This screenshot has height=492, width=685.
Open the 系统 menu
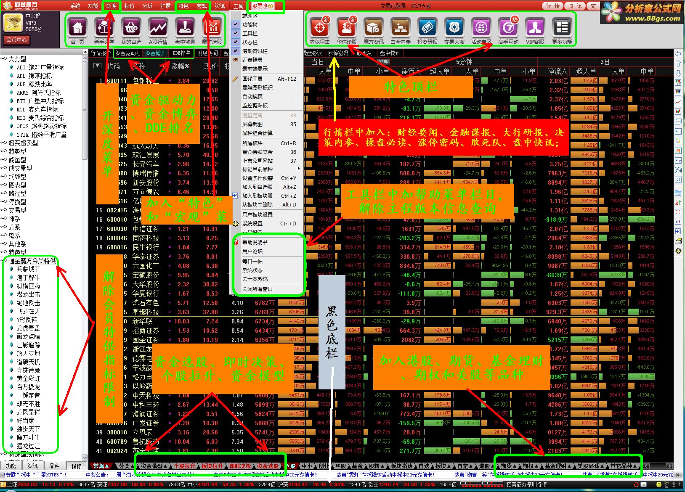(x=75, y=6)
